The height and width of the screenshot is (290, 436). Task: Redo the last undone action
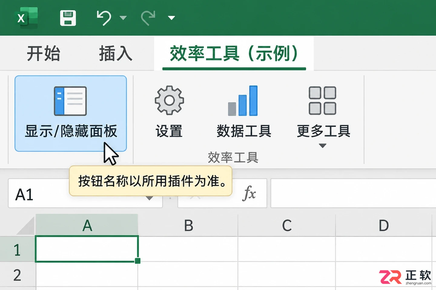148,18
